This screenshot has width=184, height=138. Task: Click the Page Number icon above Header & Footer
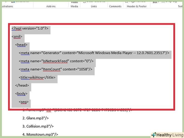[127, 1]
